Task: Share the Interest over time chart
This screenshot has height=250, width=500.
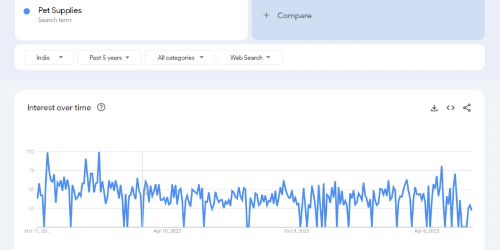Action: click(x=467, y=108)
